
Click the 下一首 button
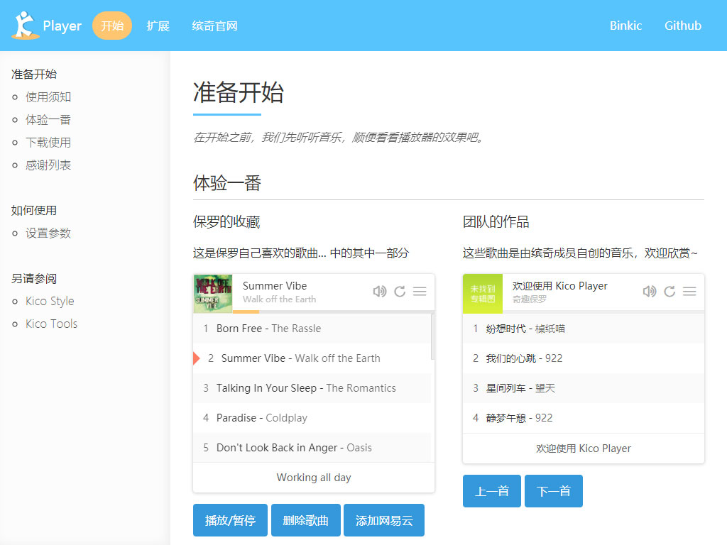tap(554, 491)
